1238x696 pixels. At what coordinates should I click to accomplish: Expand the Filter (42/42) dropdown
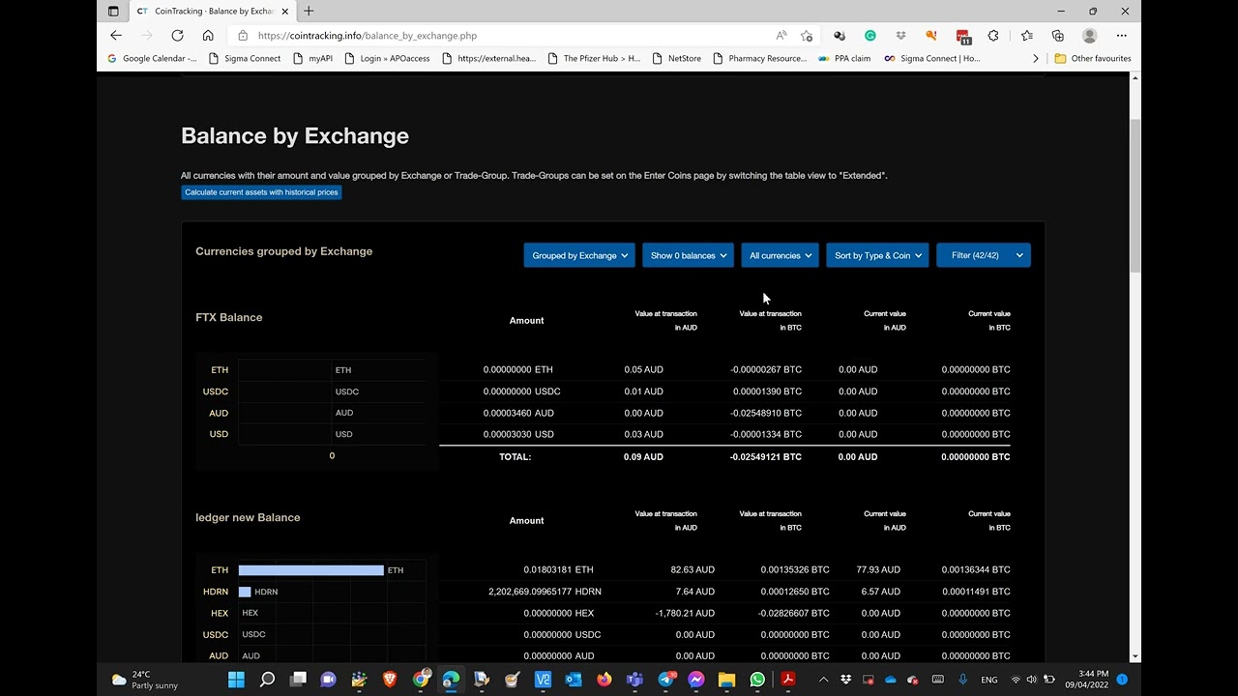(984, 255)
